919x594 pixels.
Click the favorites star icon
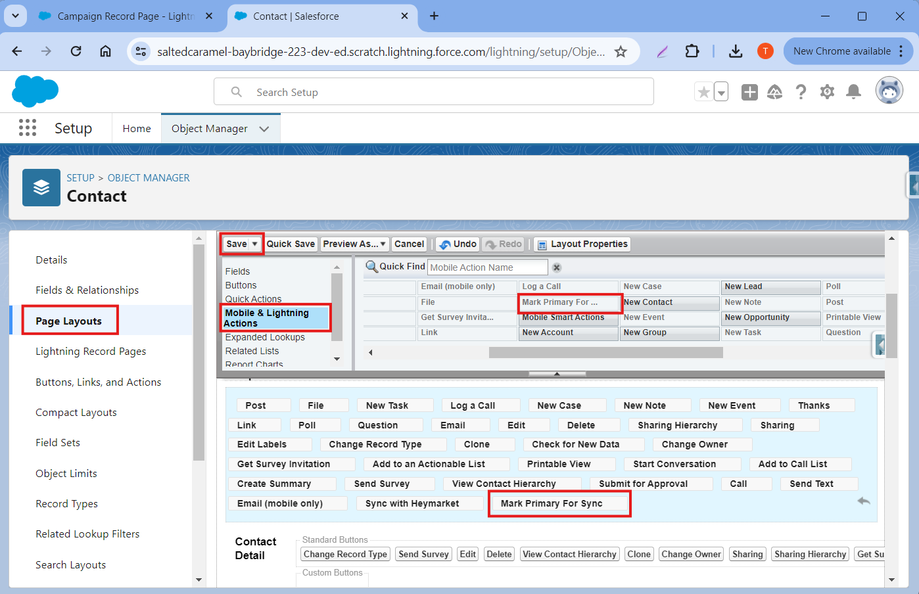pos(703,93)
